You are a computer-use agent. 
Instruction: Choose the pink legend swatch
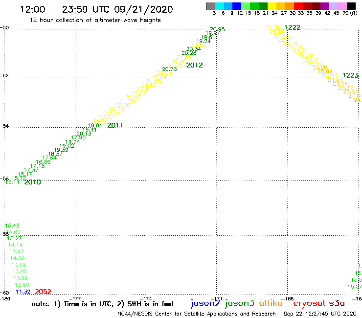point(342,6)
